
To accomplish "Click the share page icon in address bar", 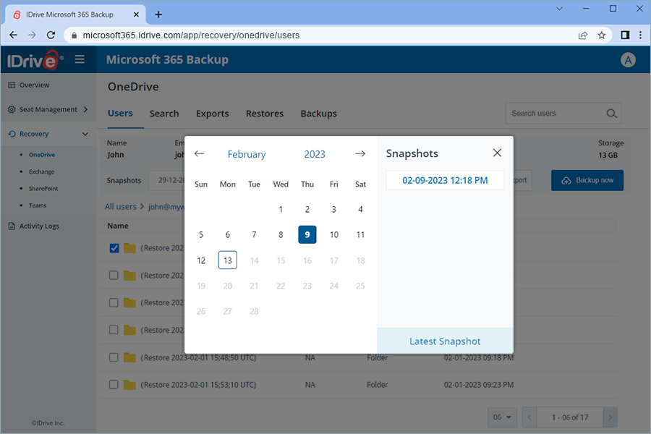I will click(583, 35).
